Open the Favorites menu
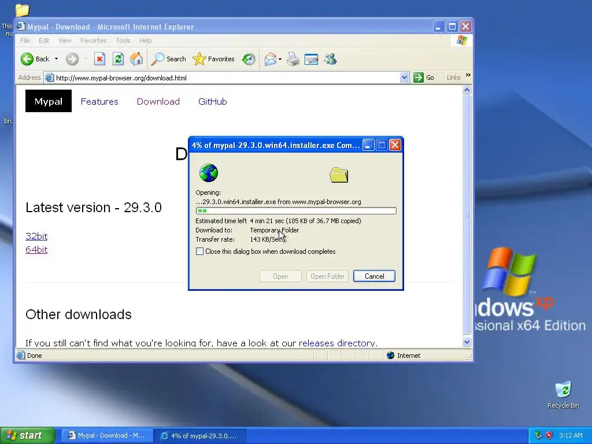The height and width of the screenshot is (444, 592). pos(93,40)
